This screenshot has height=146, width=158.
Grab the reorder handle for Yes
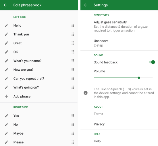[73, 115]
